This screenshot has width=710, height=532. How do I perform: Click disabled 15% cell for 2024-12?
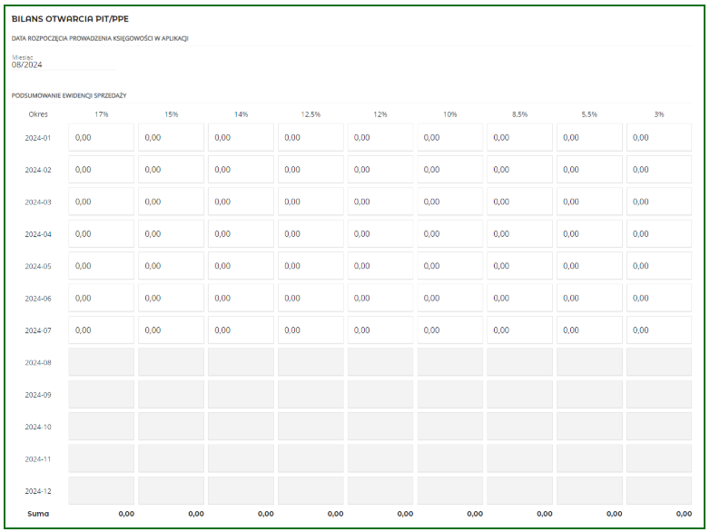click(x=172, y=491)
